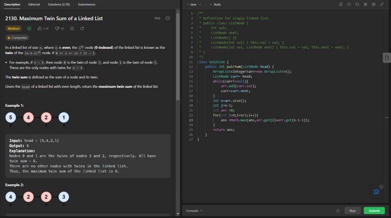Click code line 12 'public int pairSum'
The width and height of the screenshot is (391, 218).
click(239, 67)
